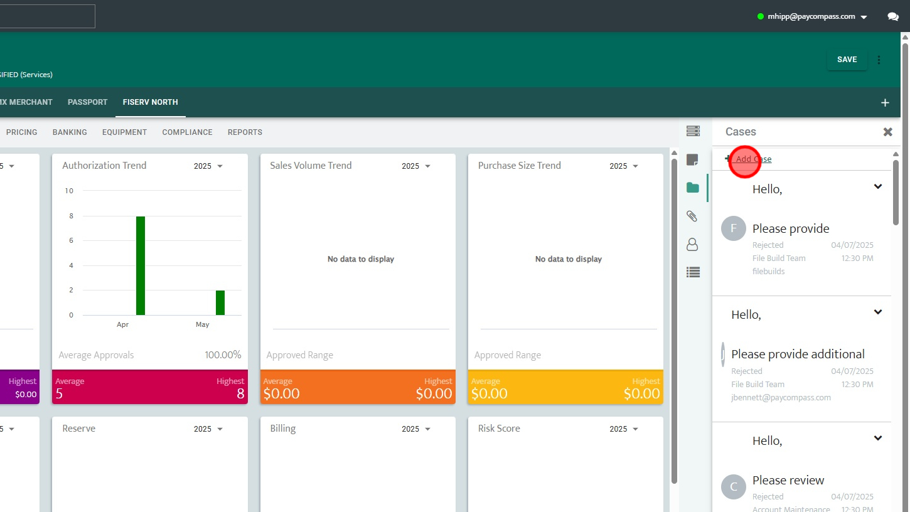Open the bulleted list sidebar icon

[x=693, y=272]
